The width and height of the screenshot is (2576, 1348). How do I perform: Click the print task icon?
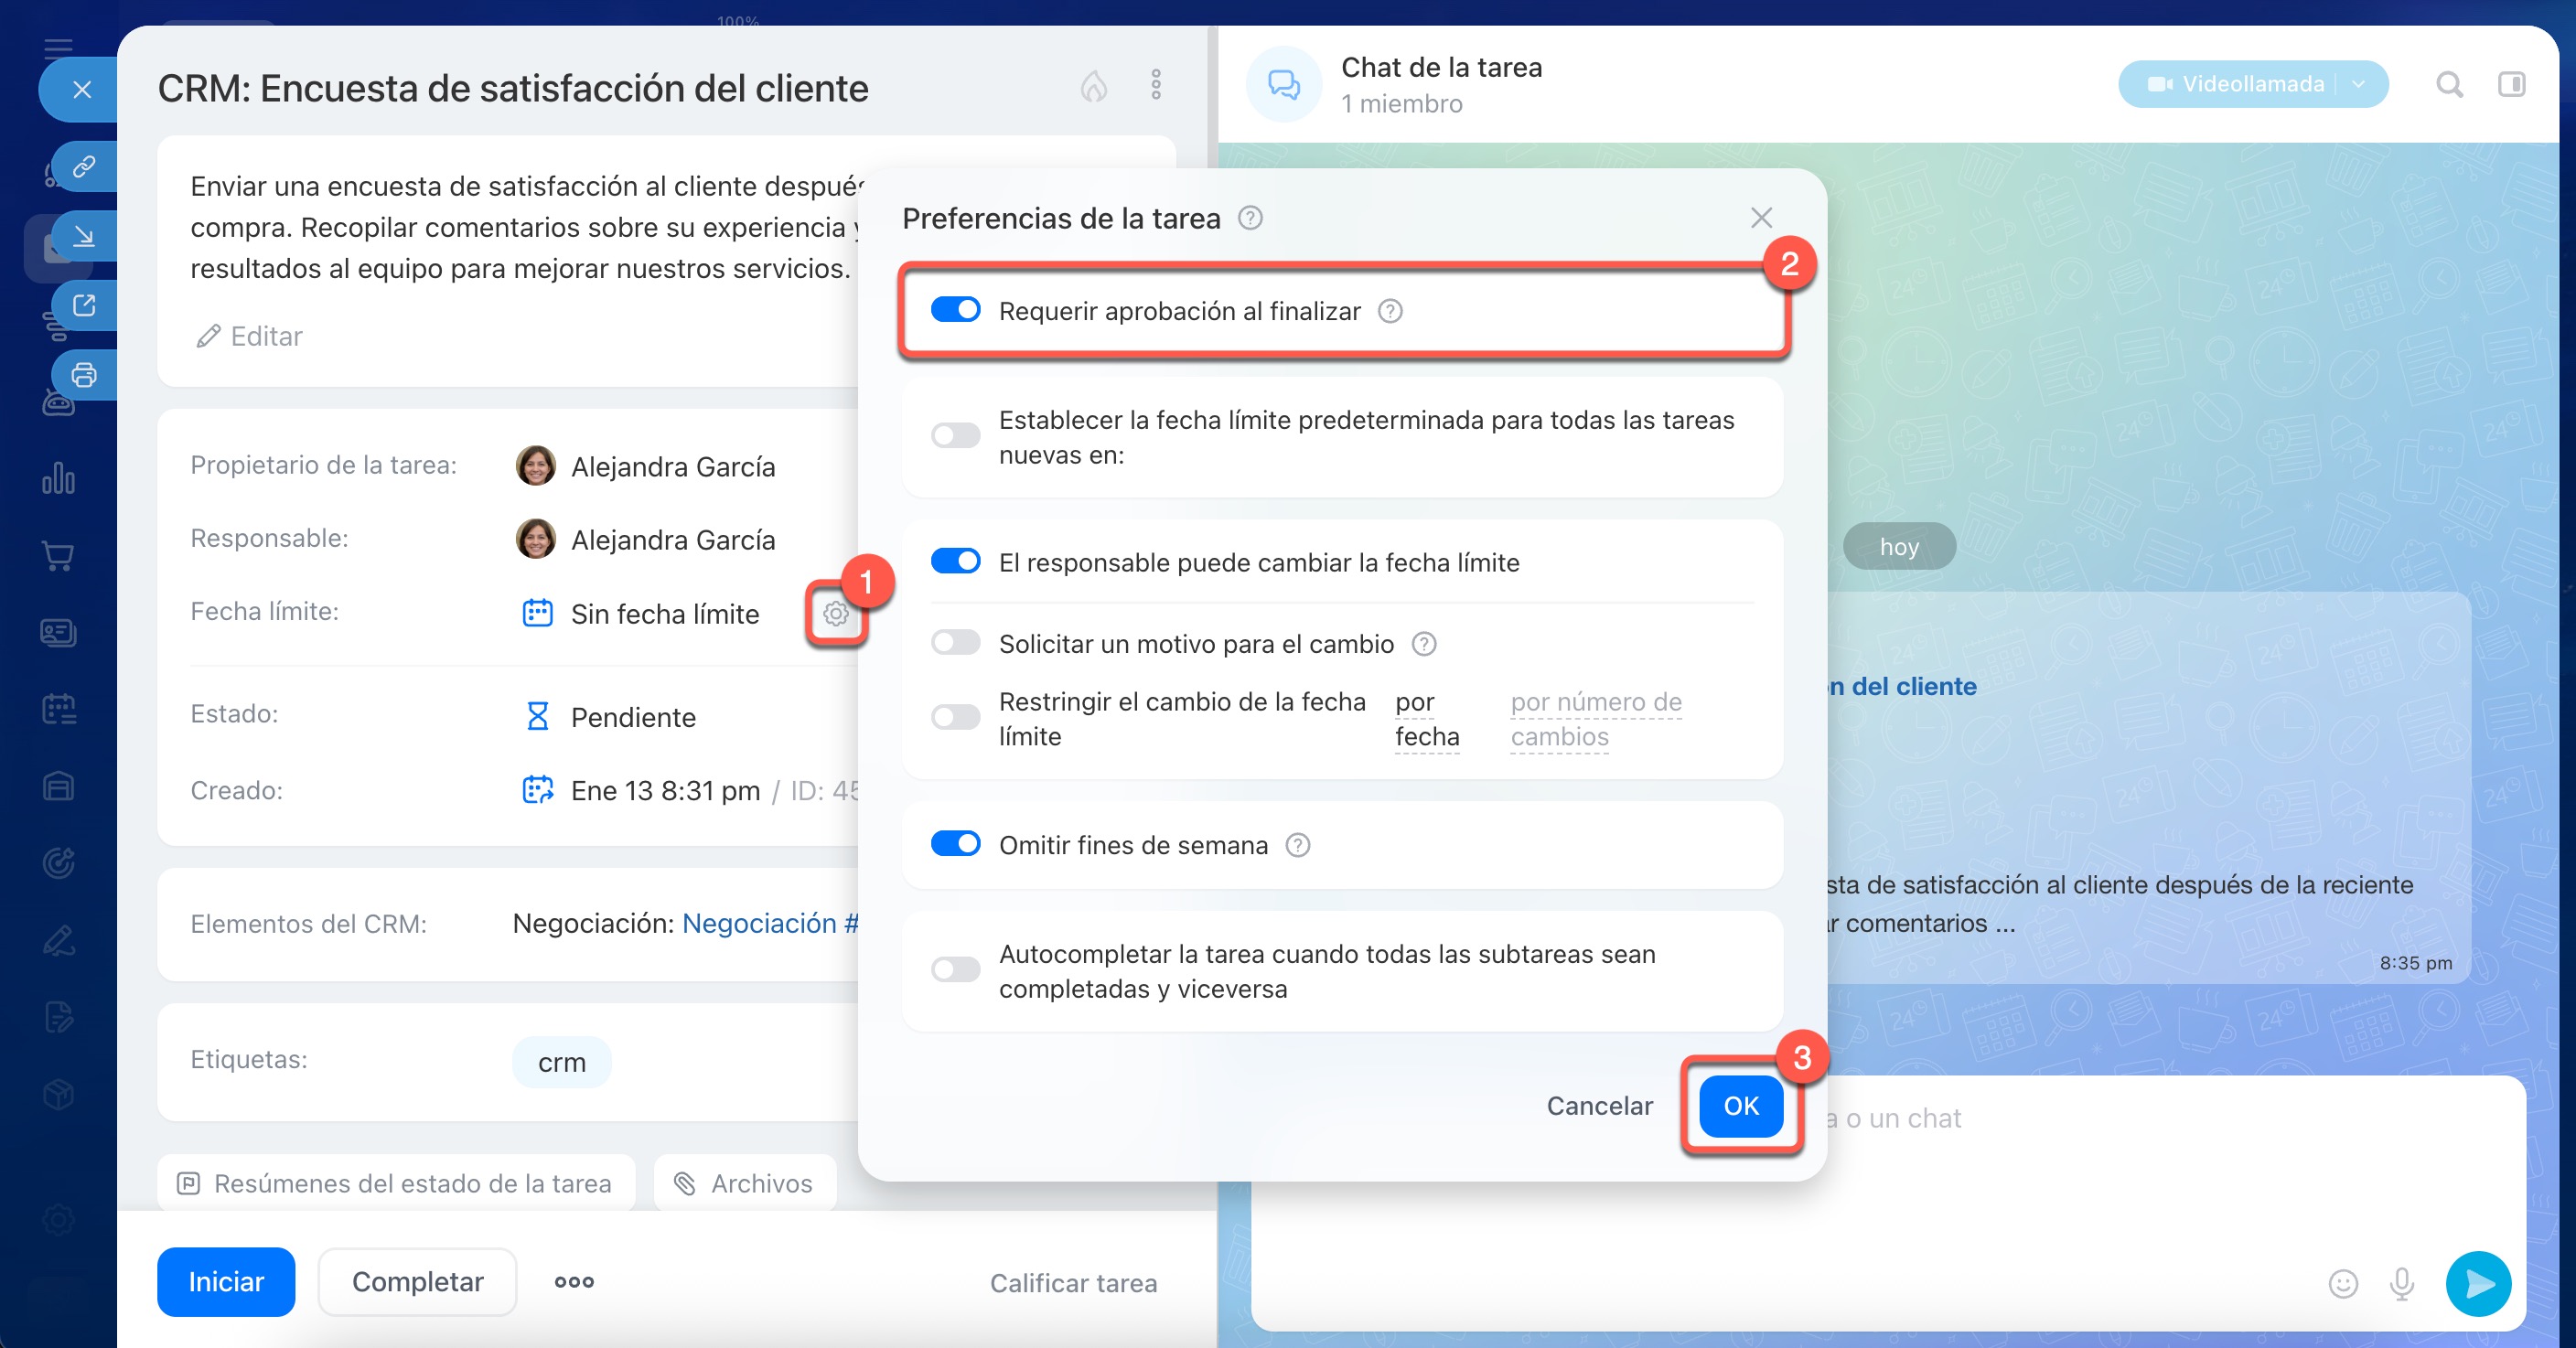tap(84, 375)
